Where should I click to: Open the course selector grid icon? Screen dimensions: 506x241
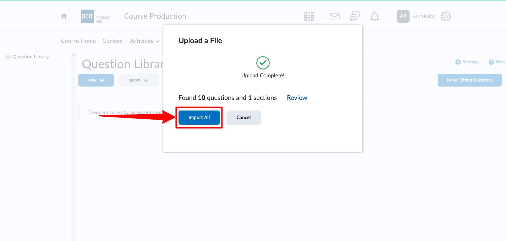pyautogui.click(x=309, y=17)
